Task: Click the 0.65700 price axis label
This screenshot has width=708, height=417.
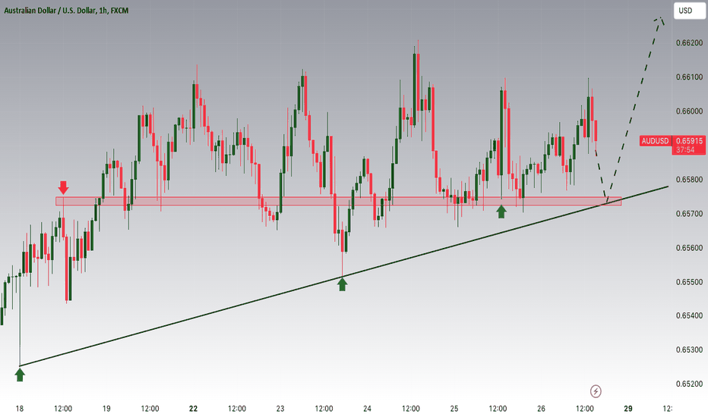Action: 689,214
